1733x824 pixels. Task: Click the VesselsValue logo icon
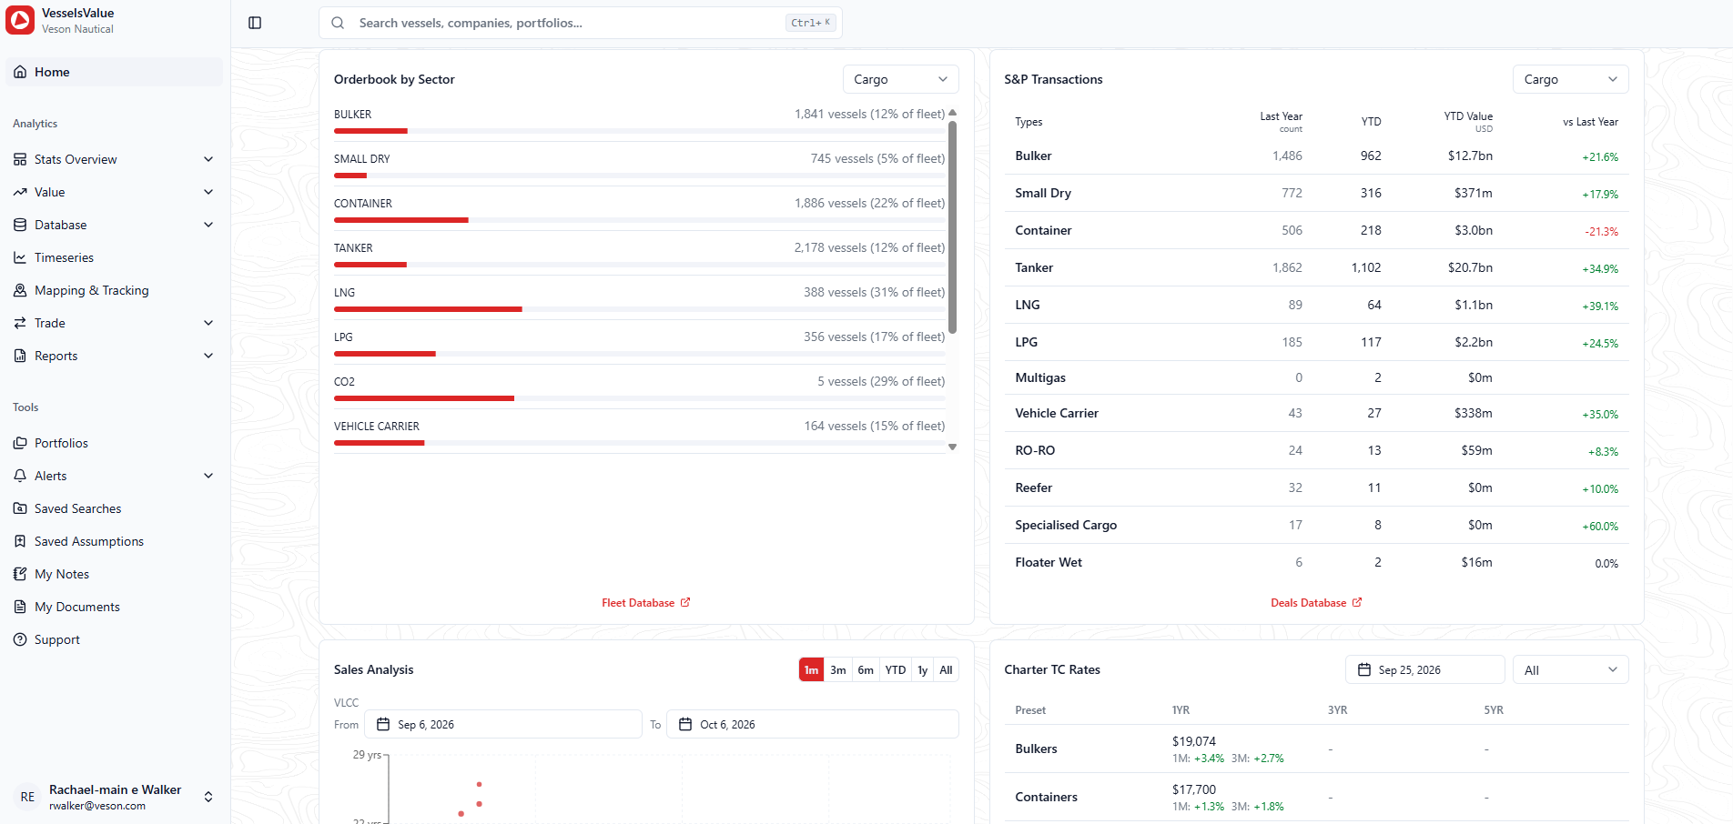click(20, 20)
